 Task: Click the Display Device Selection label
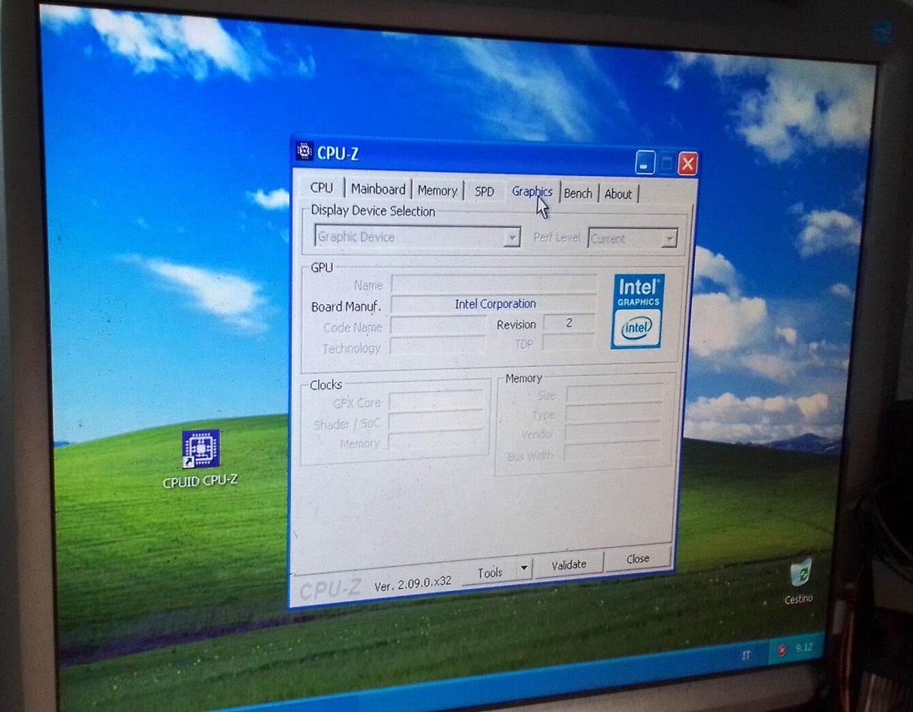coord(373,211)
